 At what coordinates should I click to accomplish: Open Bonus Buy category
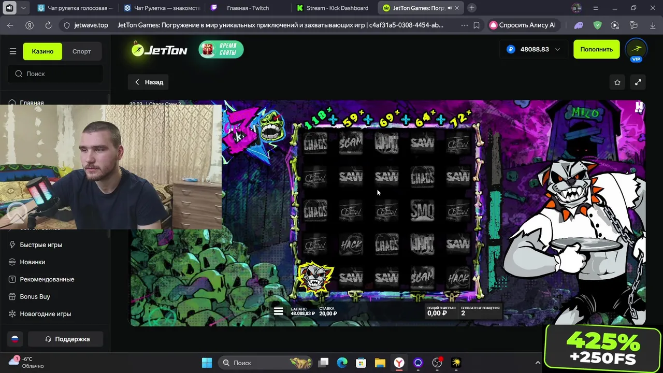click(x=35, y=296)
